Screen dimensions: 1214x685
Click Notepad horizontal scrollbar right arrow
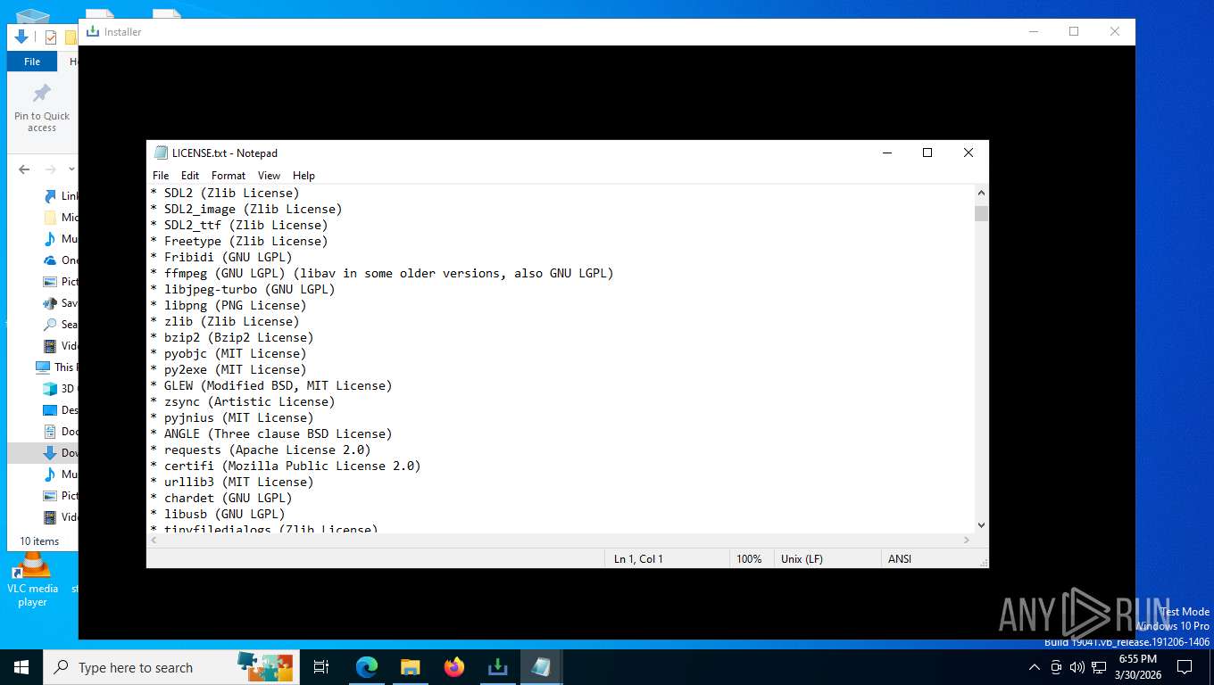click(966, 541)
